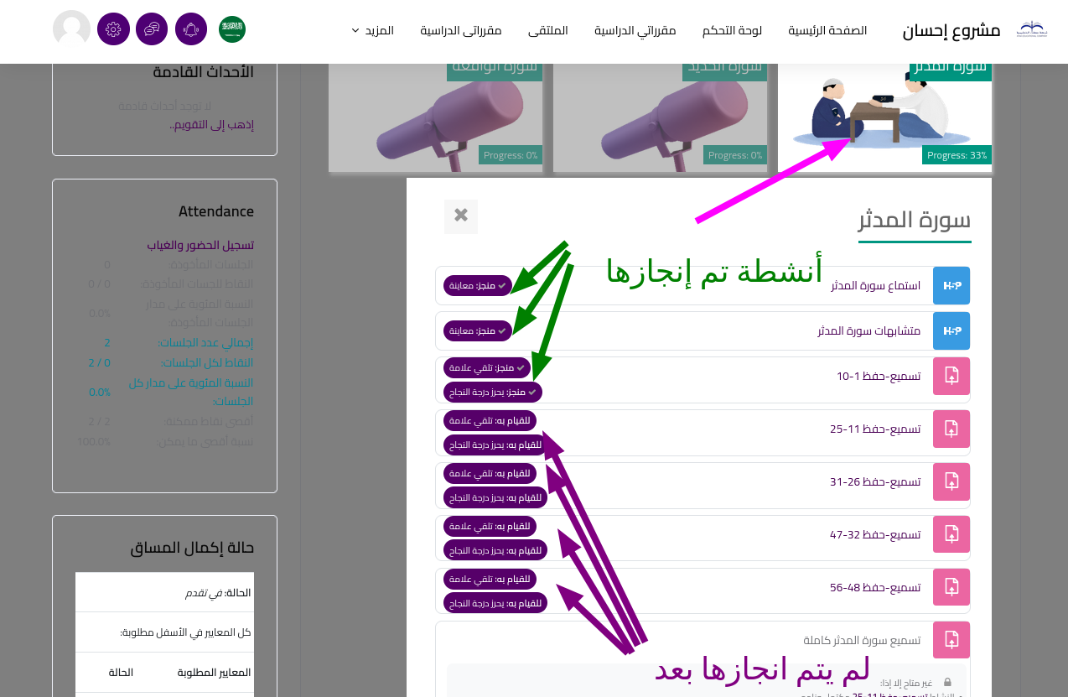The height and width of the screenshot is (697, 1068).
Task: Click H5P icon for متشابهات سورة المدثر
Action: tap(951, 330)
